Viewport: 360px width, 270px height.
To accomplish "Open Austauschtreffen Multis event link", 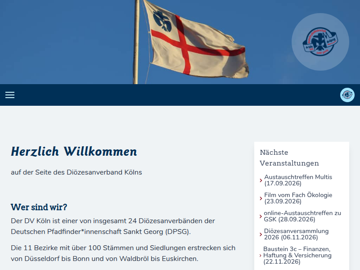I will [298, 180].
